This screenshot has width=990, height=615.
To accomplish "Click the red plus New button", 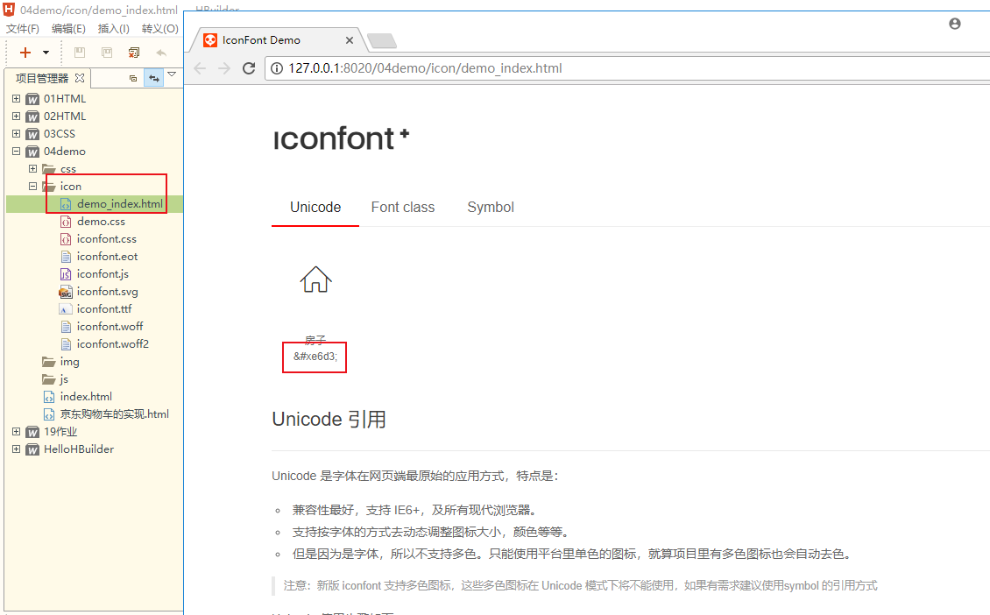I will point(25,53).
